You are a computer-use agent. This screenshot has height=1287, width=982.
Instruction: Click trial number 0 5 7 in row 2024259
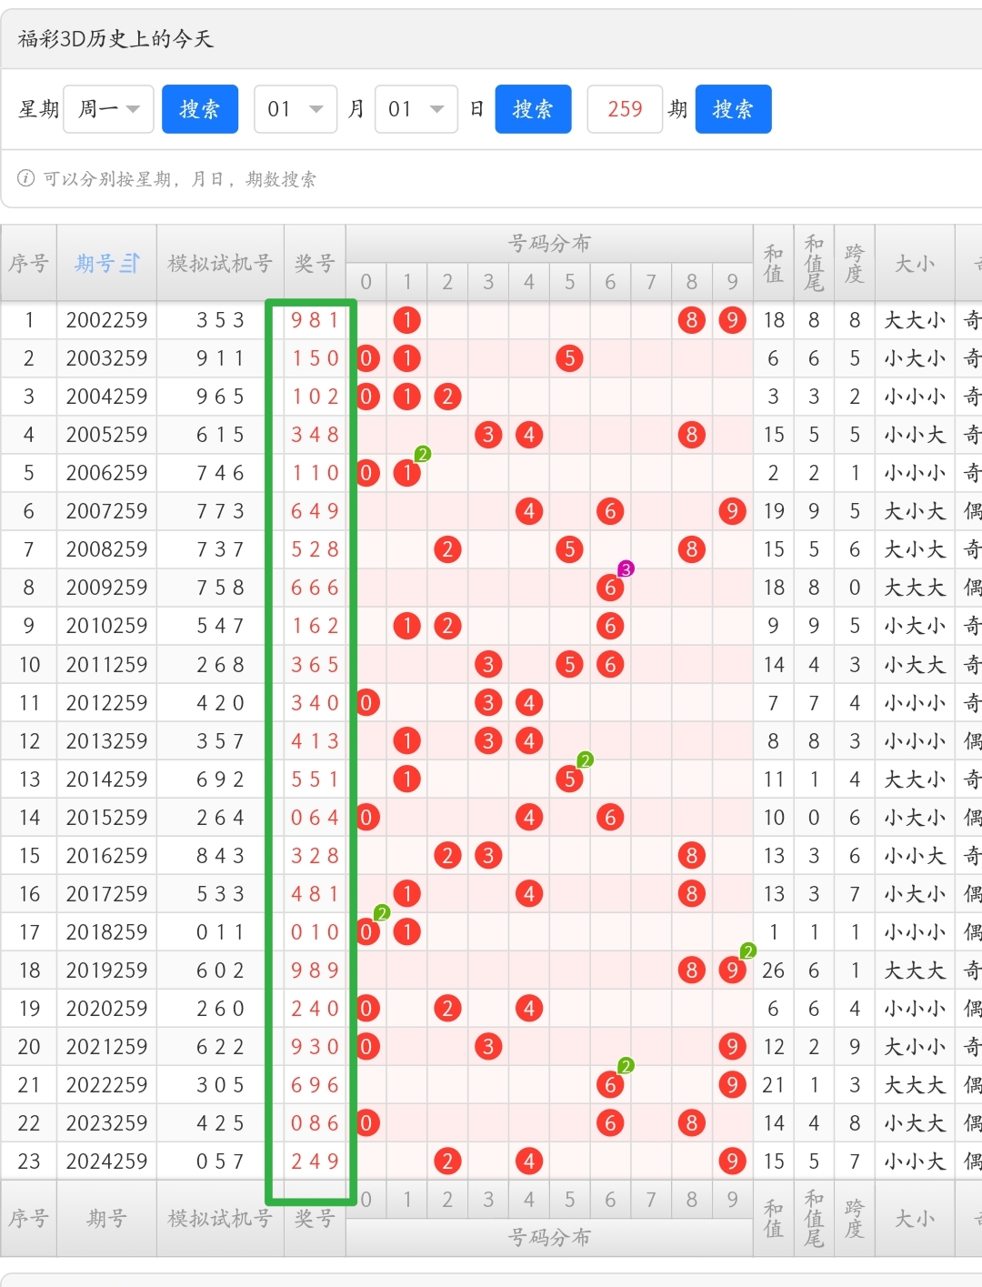220,1161
